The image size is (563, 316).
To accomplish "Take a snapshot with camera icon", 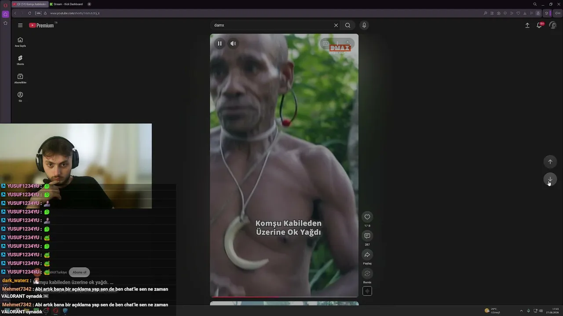I will (x=498, y=13).
